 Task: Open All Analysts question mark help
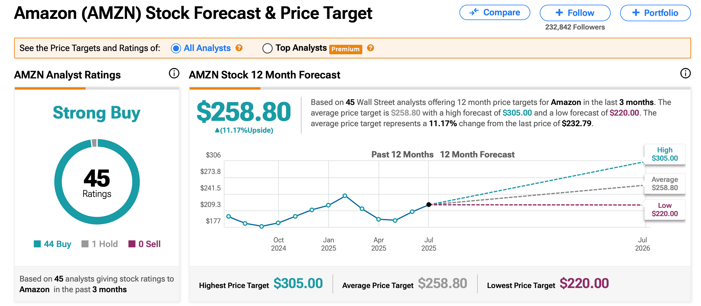pyautogui.click(x=239, y=48)
